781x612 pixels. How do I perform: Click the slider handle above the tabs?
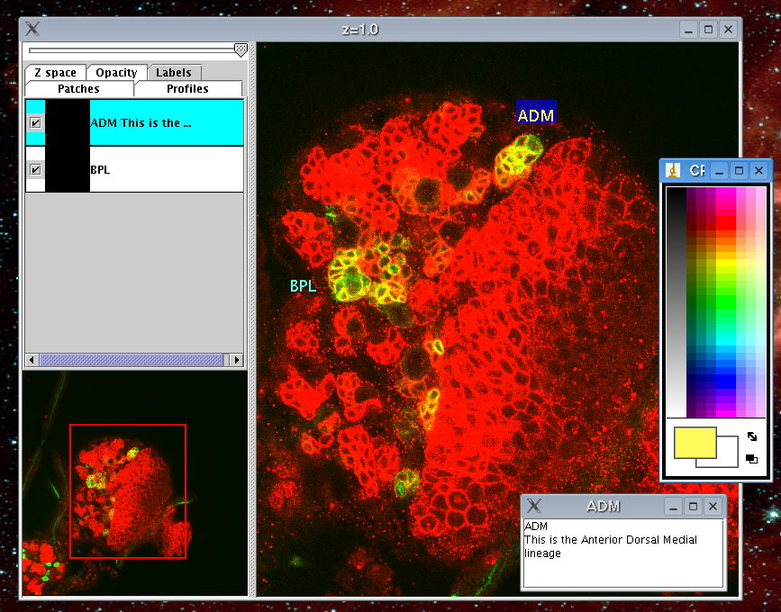pyautogui.click(x=241, y=49)
